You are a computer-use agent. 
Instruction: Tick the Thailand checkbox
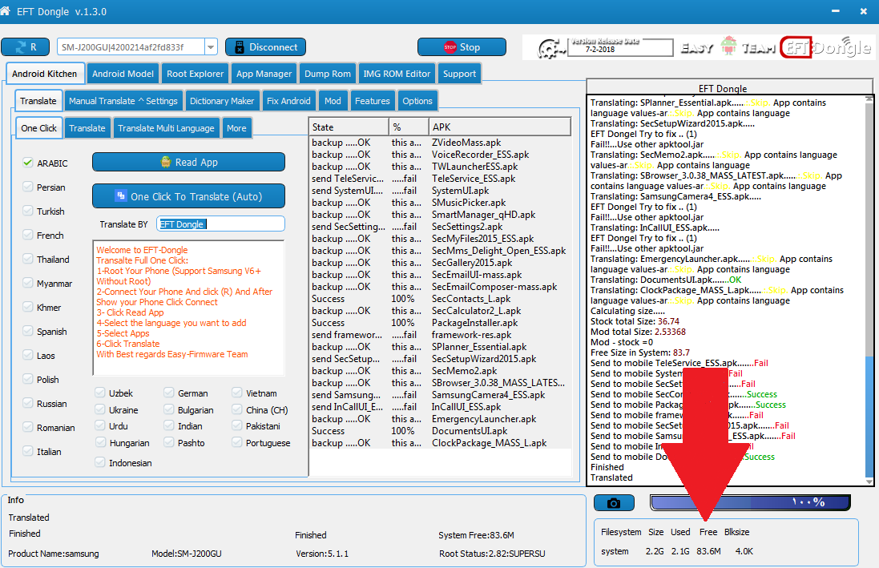(27, 259)
